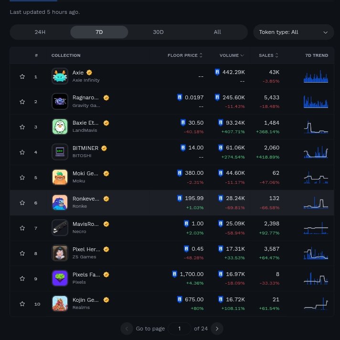
Task: Open Ragnarok collection logo
Action: click(x=60, y=101)
